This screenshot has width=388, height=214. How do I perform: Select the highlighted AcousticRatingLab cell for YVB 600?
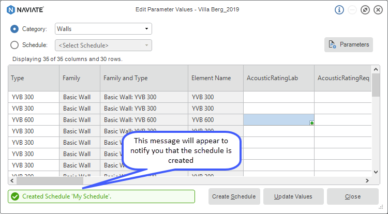click(x=277, y=119)
